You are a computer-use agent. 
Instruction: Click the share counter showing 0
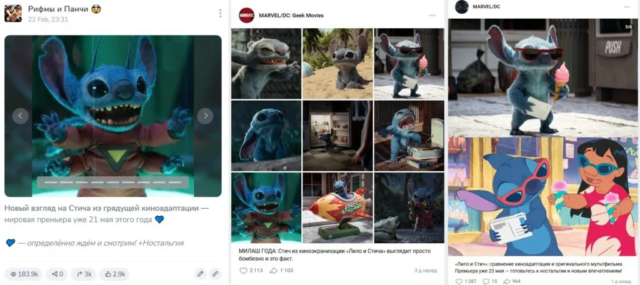57,274
